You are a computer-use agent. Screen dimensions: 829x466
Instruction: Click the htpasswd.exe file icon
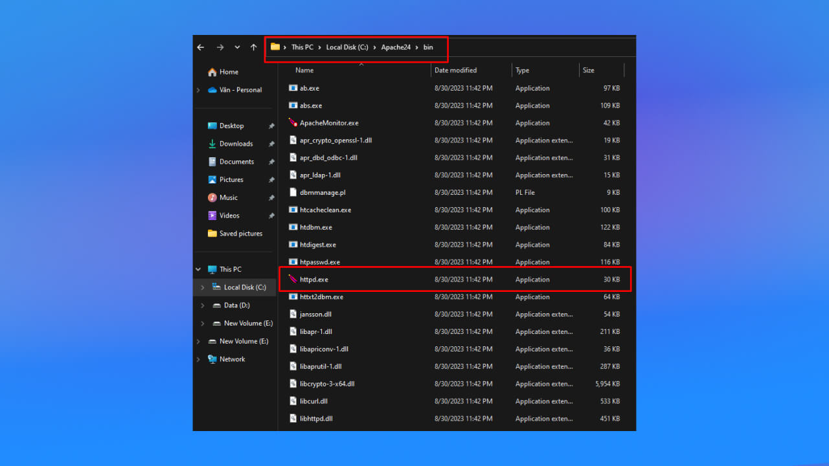pyautogui.click(x=293, y=262)
